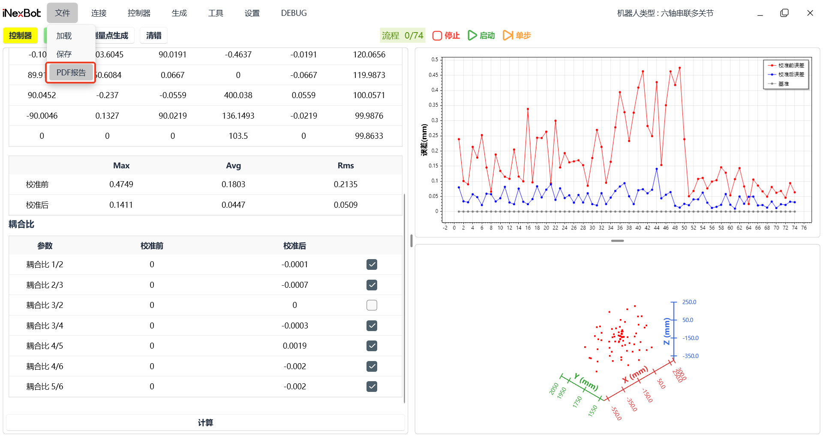The height and width of the screenshot is (436, 823).
Task: Click the 计算 button
Action: point(205,423)
